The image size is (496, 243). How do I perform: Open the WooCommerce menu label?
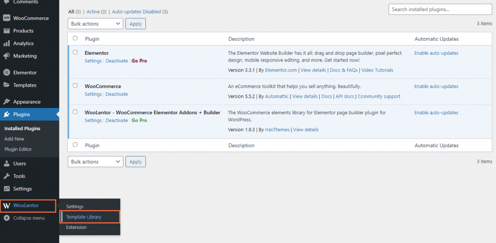point(31,18)
